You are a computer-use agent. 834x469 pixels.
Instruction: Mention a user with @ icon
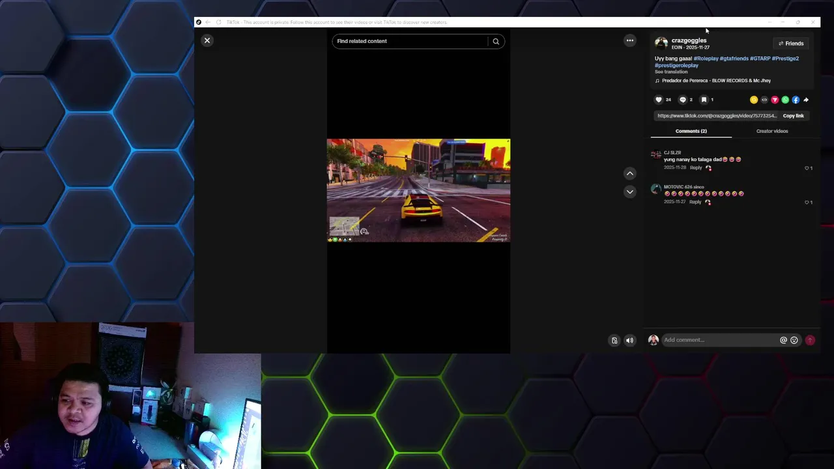click(x=783, y=340)
